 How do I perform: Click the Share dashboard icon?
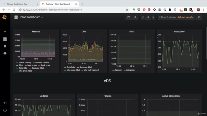coord(128,17)
